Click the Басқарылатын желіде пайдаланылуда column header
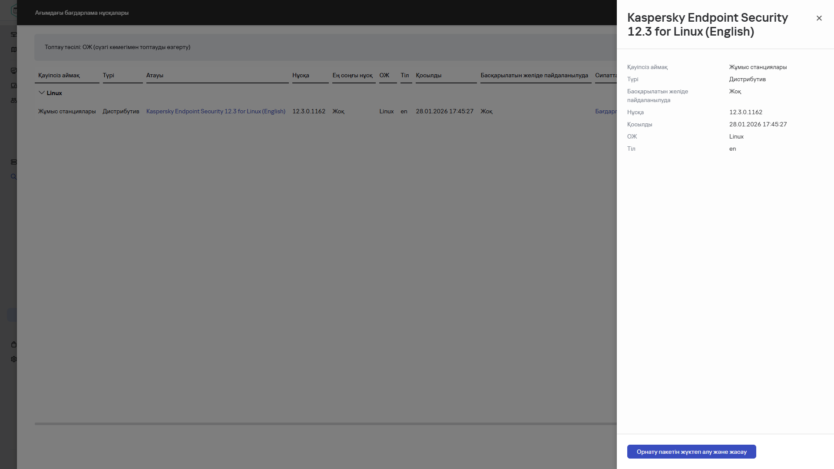834x469 pixels. point(534,75)
